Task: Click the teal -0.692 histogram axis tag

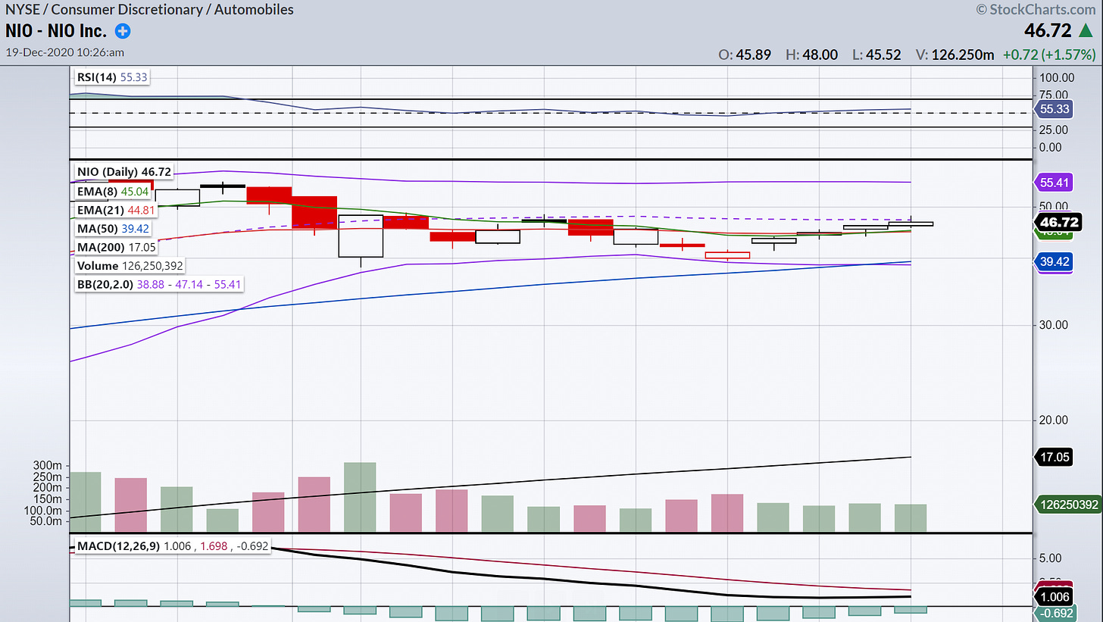Action: coord(1055,612)
